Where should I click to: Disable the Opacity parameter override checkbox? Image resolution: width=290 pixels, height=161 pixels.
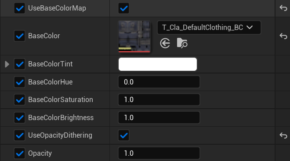20,153
